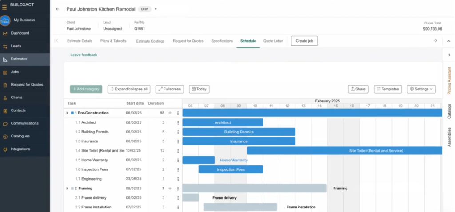
Task: Open the Catalogs side tab
Action: 449,111
